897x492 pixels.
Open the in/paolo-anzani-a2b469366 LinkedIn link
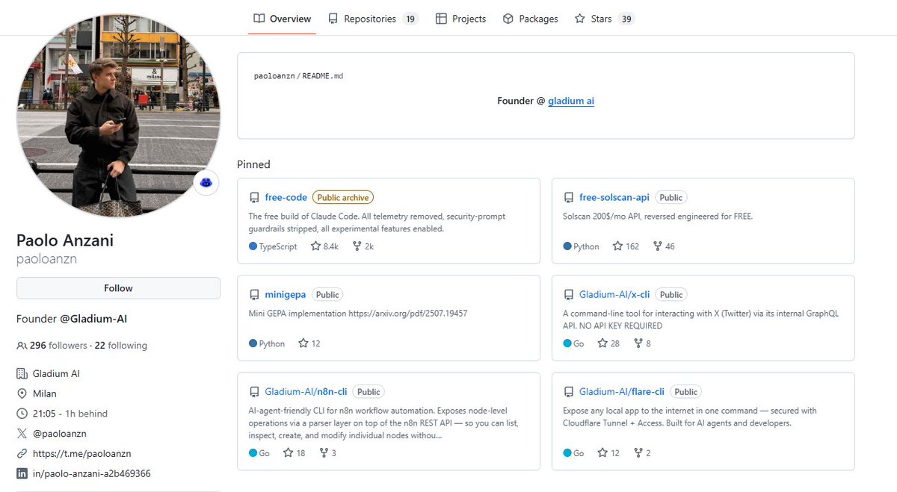click(92, 474)
